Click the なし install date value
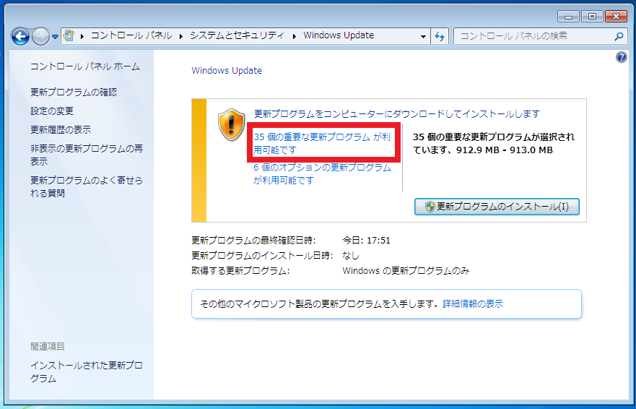This screenshot has width=636, height=409. pyautogui.click(x=351, y=256)
